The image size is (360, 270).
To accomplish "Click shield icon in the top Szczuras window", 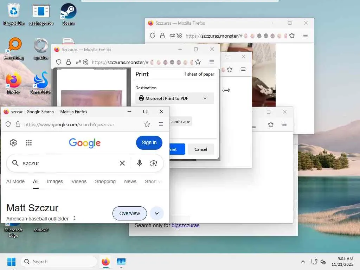I will pos(153,36).
